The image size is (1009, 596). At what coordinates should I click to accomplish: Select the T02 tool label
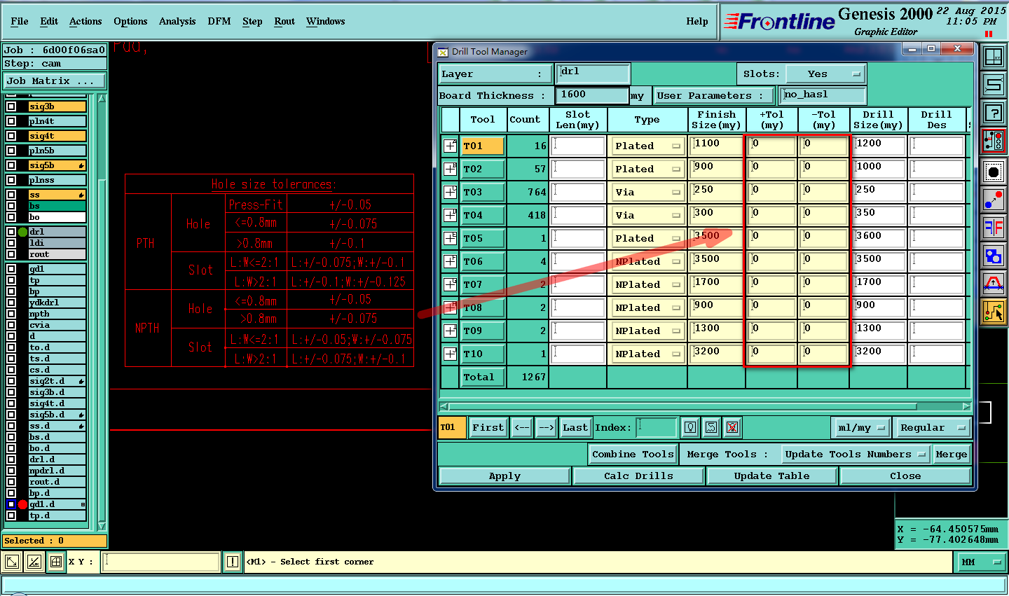[x=483, y=169]
